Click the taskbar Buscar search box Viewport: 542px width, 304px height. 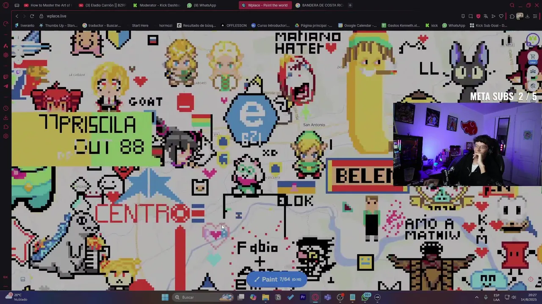(x=204, y=297)
